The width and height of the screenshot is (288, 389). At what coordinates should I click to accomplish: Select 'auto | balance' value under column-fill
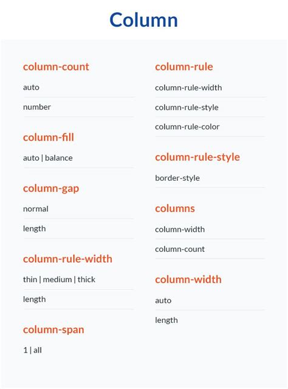point(48,158)
